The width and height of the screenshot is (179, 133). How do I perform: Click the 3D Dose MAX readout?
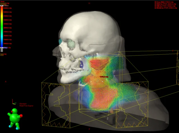tap(164, 2)
